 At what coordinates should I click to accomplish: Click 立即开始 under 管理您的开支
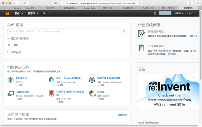coord(193,36)
